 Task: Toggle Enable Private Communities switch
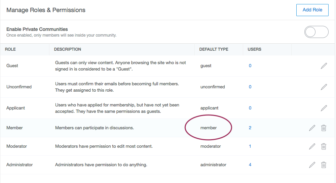point(316,32)
